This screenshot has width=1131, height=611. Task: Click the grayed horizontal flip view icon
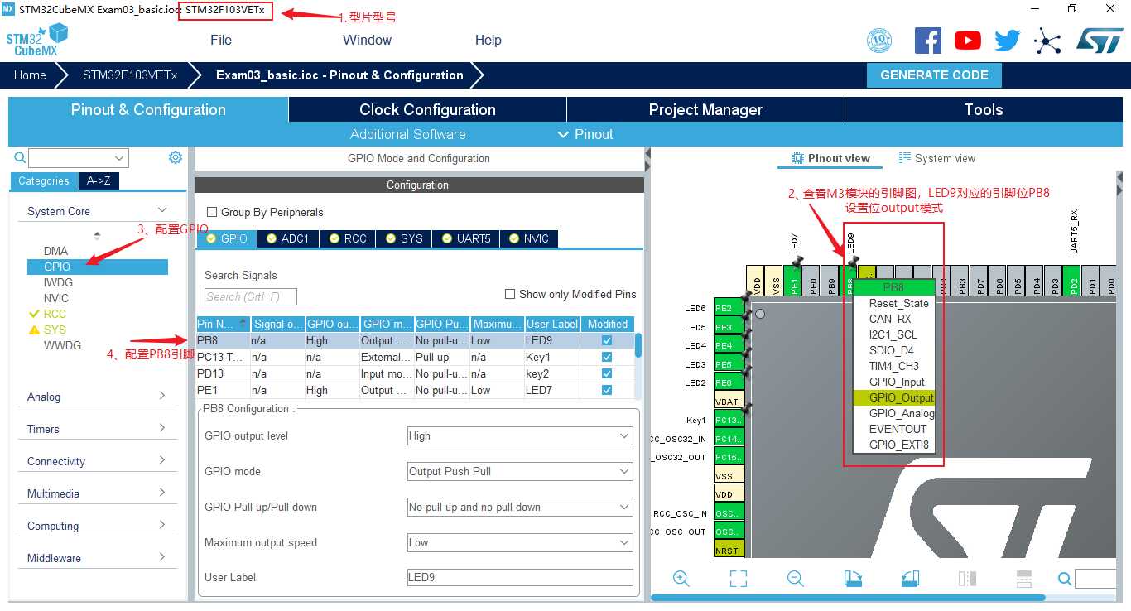pos(967,579)
